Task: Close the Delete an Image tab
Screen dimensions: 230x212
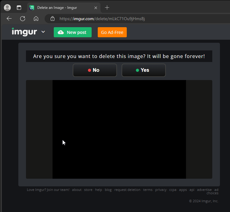Action: [x=96, y=8]
